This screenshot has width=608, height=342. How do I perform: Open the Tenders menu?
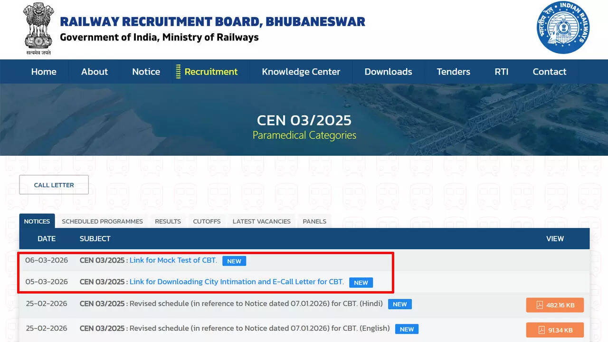pos(453,72)
